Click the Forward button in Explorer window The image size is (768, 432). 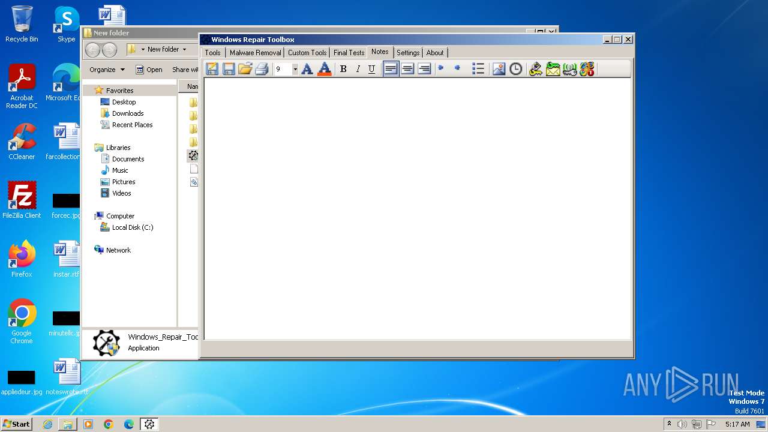pos(109,50)
